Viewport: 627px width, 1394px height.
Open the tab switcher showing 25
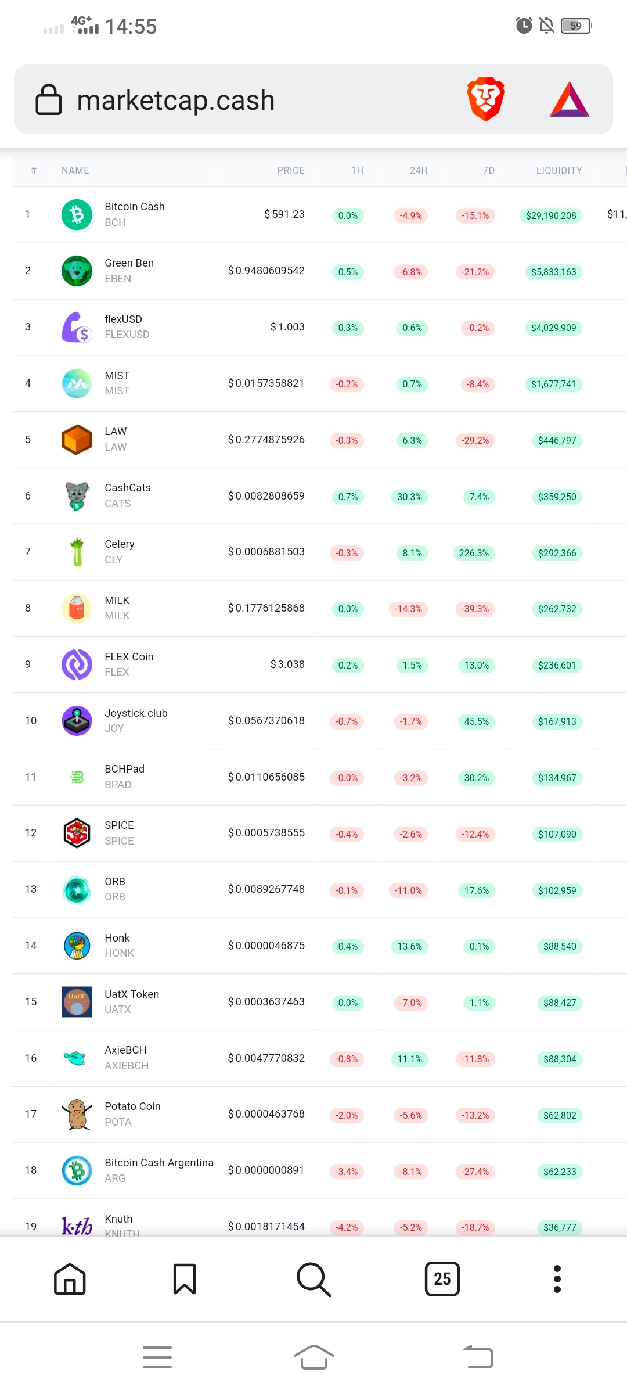tap(442, 1279)
